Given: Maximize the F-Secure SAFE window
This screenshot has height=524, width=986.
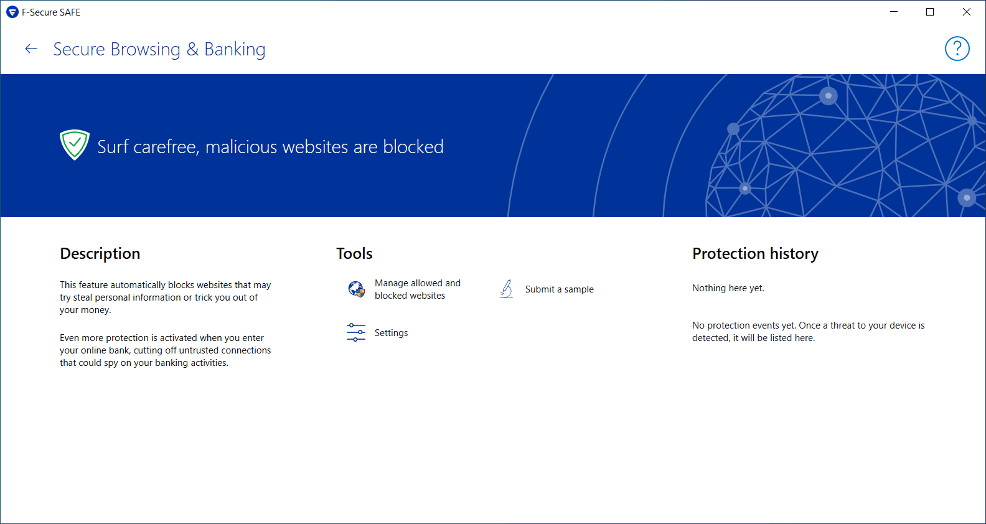Looking at the screenshot, I should coord(930,12).
